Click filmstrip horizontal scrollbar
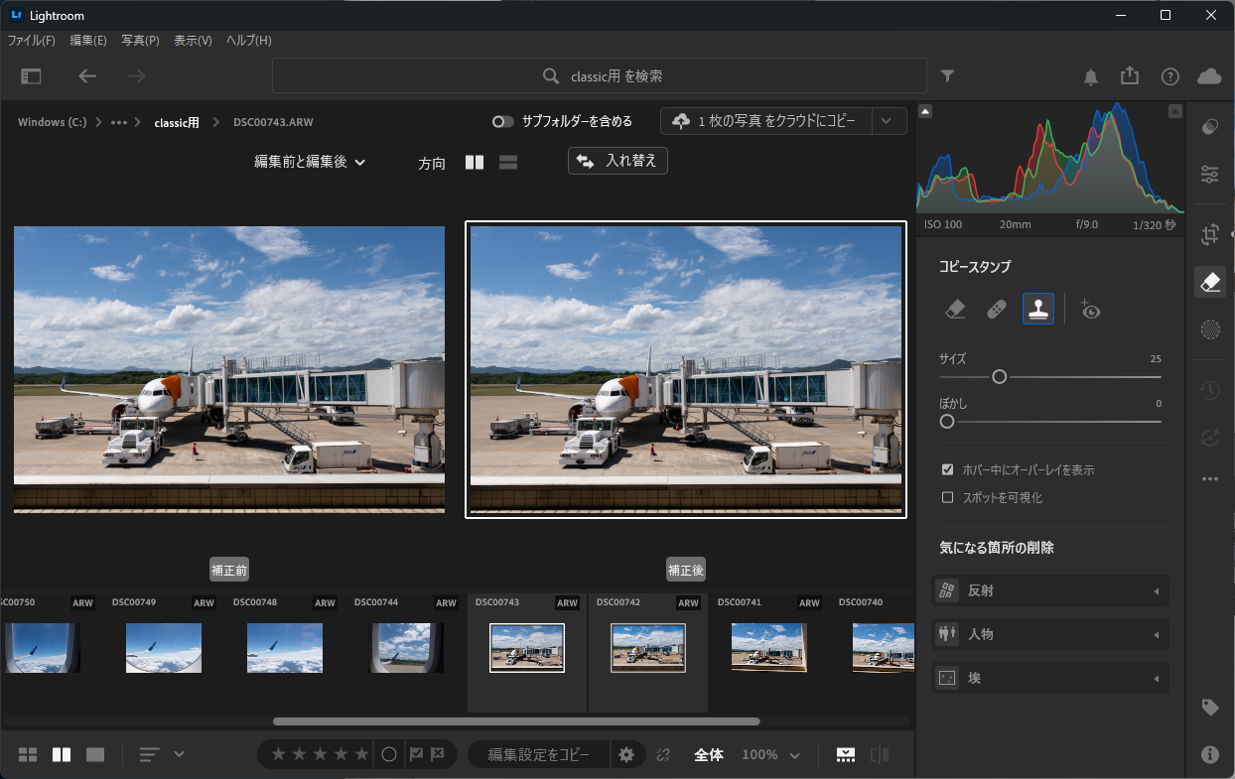 [516, 721]
